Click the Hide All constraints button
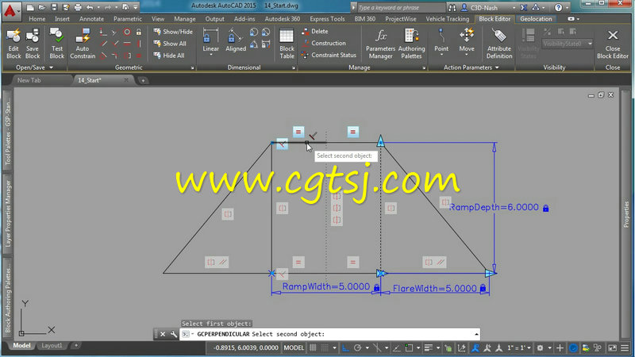 point(169,56)
